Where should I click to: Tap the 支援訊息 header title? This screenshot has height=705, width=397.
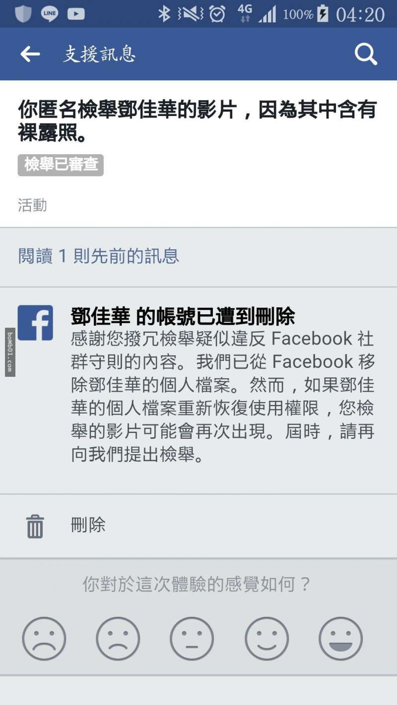pyautogui.click(x=99, y=54)
